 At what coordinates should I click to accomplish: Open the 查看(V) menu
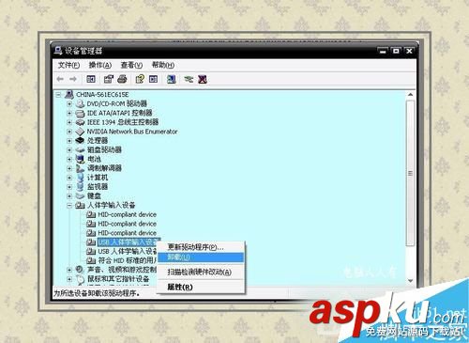(x=131, y=65)
